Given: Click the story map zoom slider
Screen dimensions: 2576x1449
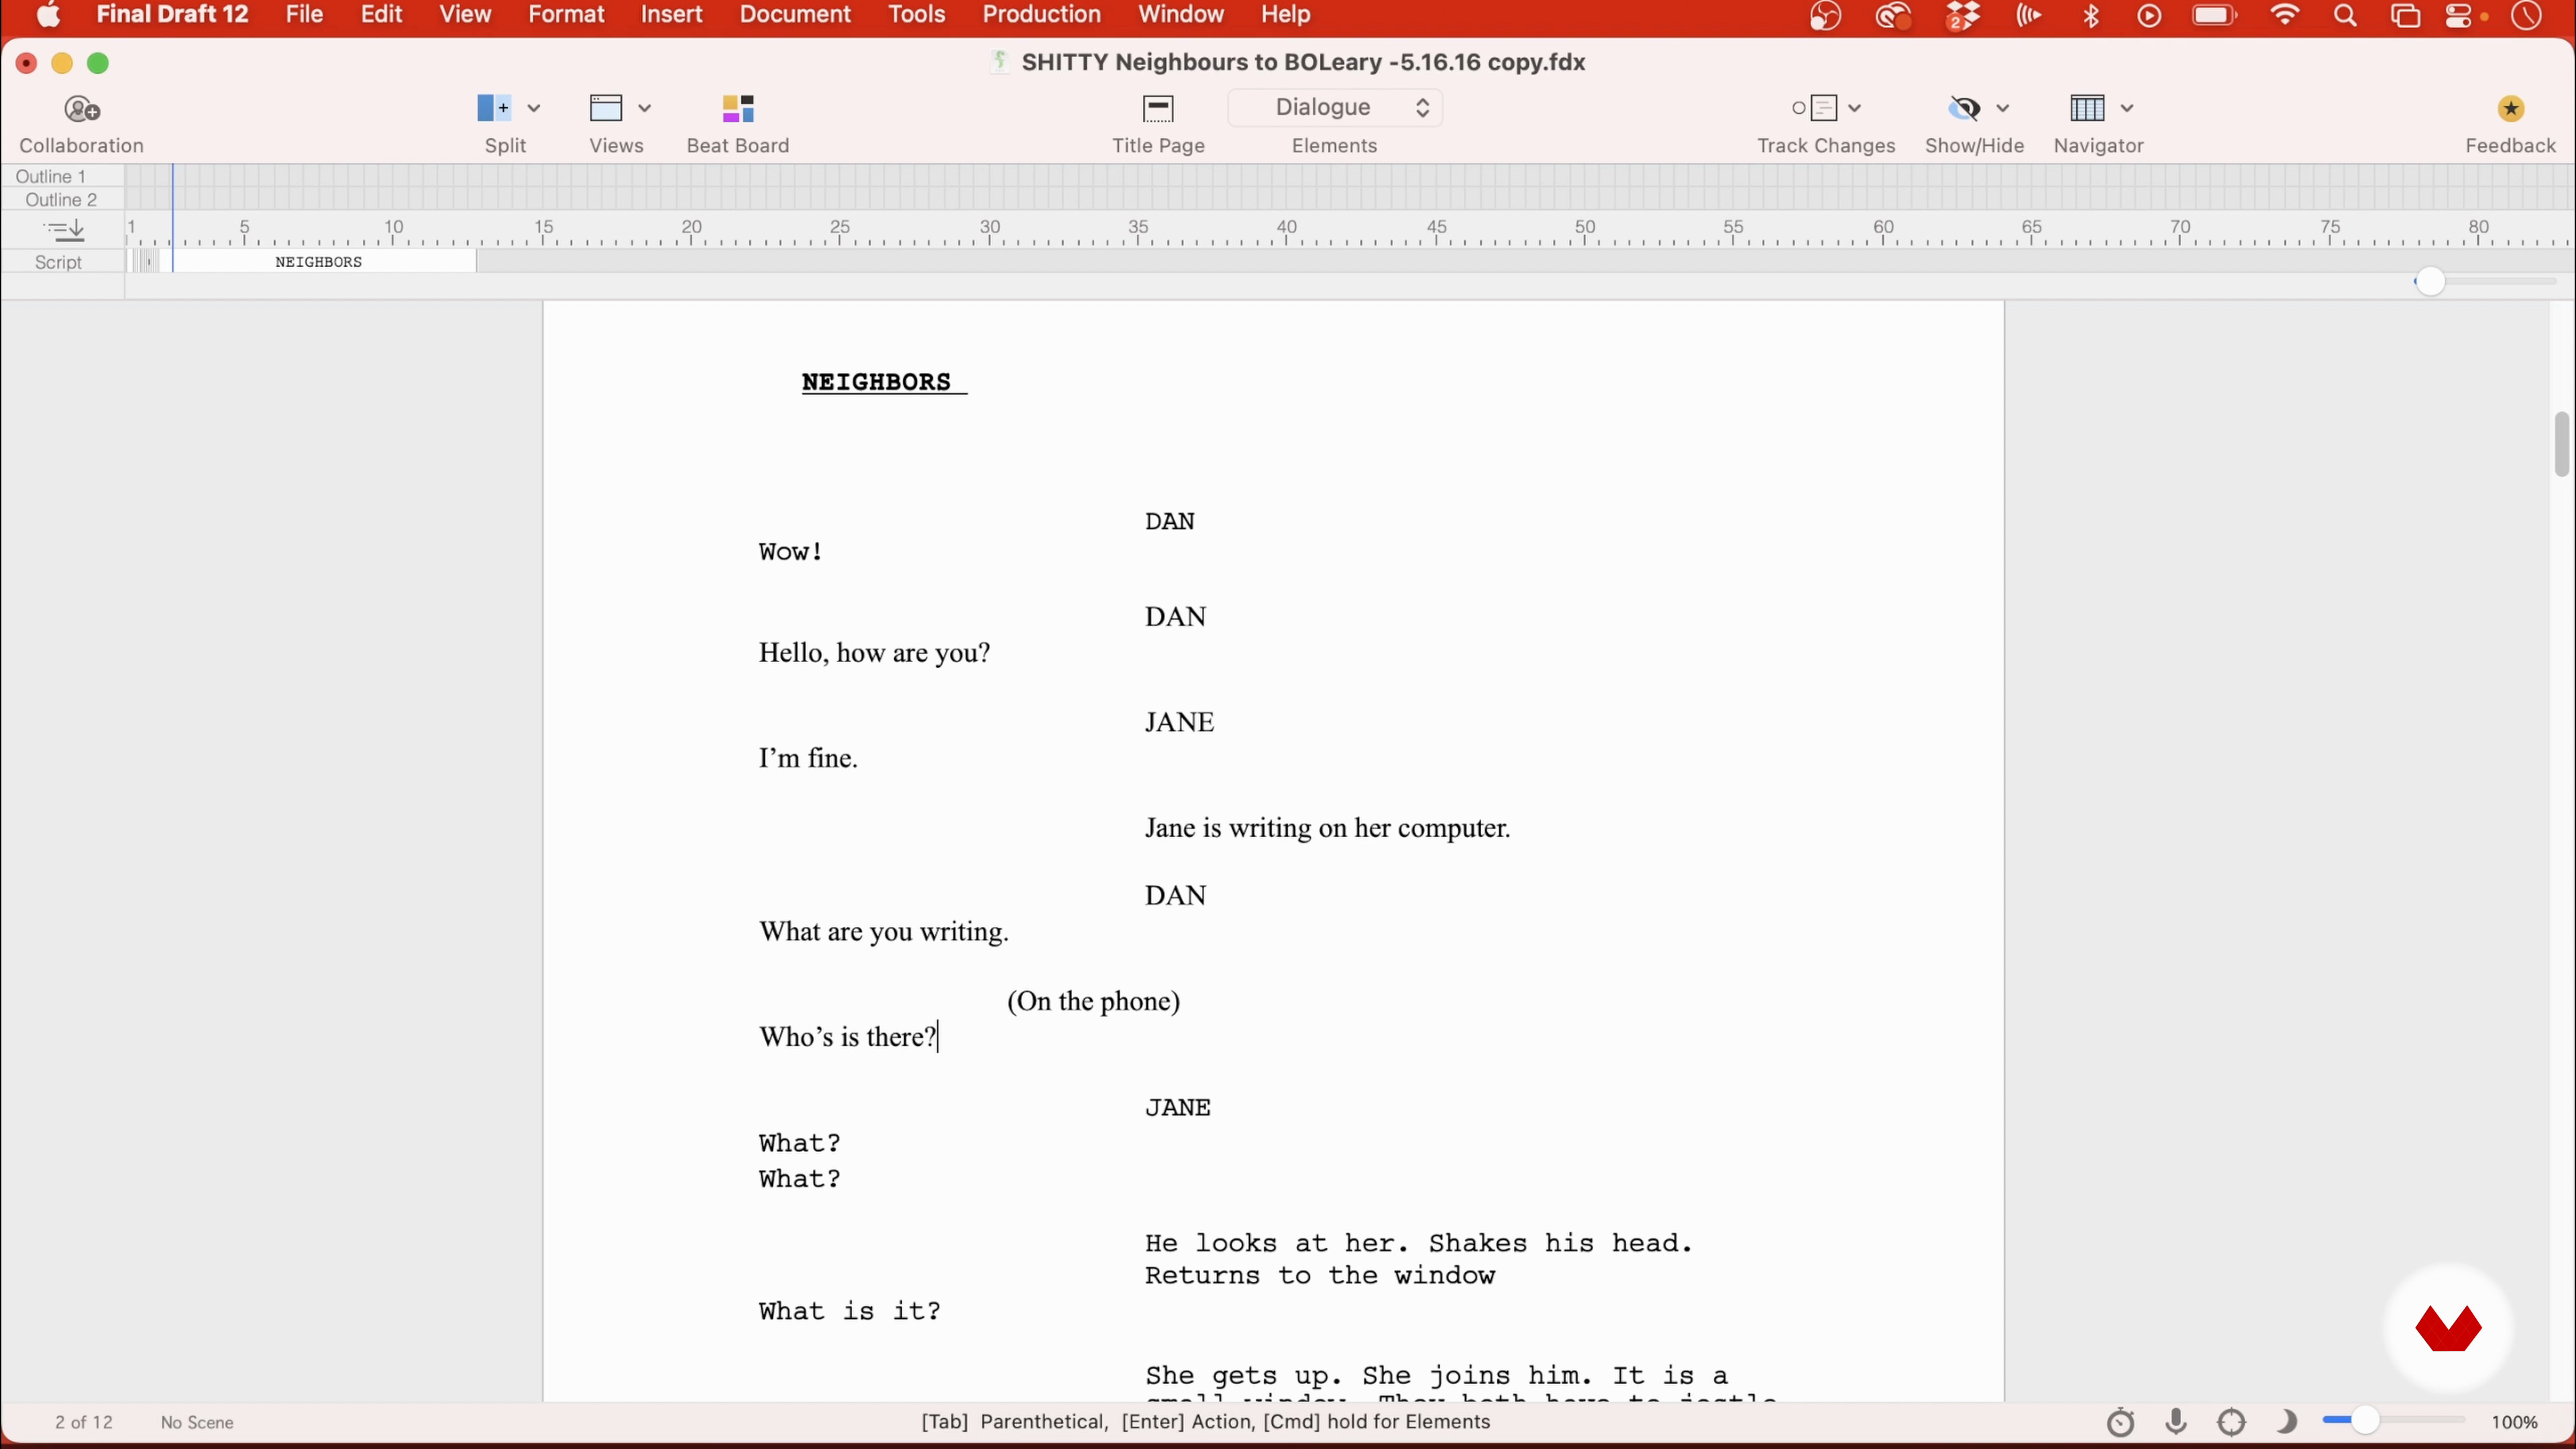Looking at the screenshot, I should click(2430, 282).
